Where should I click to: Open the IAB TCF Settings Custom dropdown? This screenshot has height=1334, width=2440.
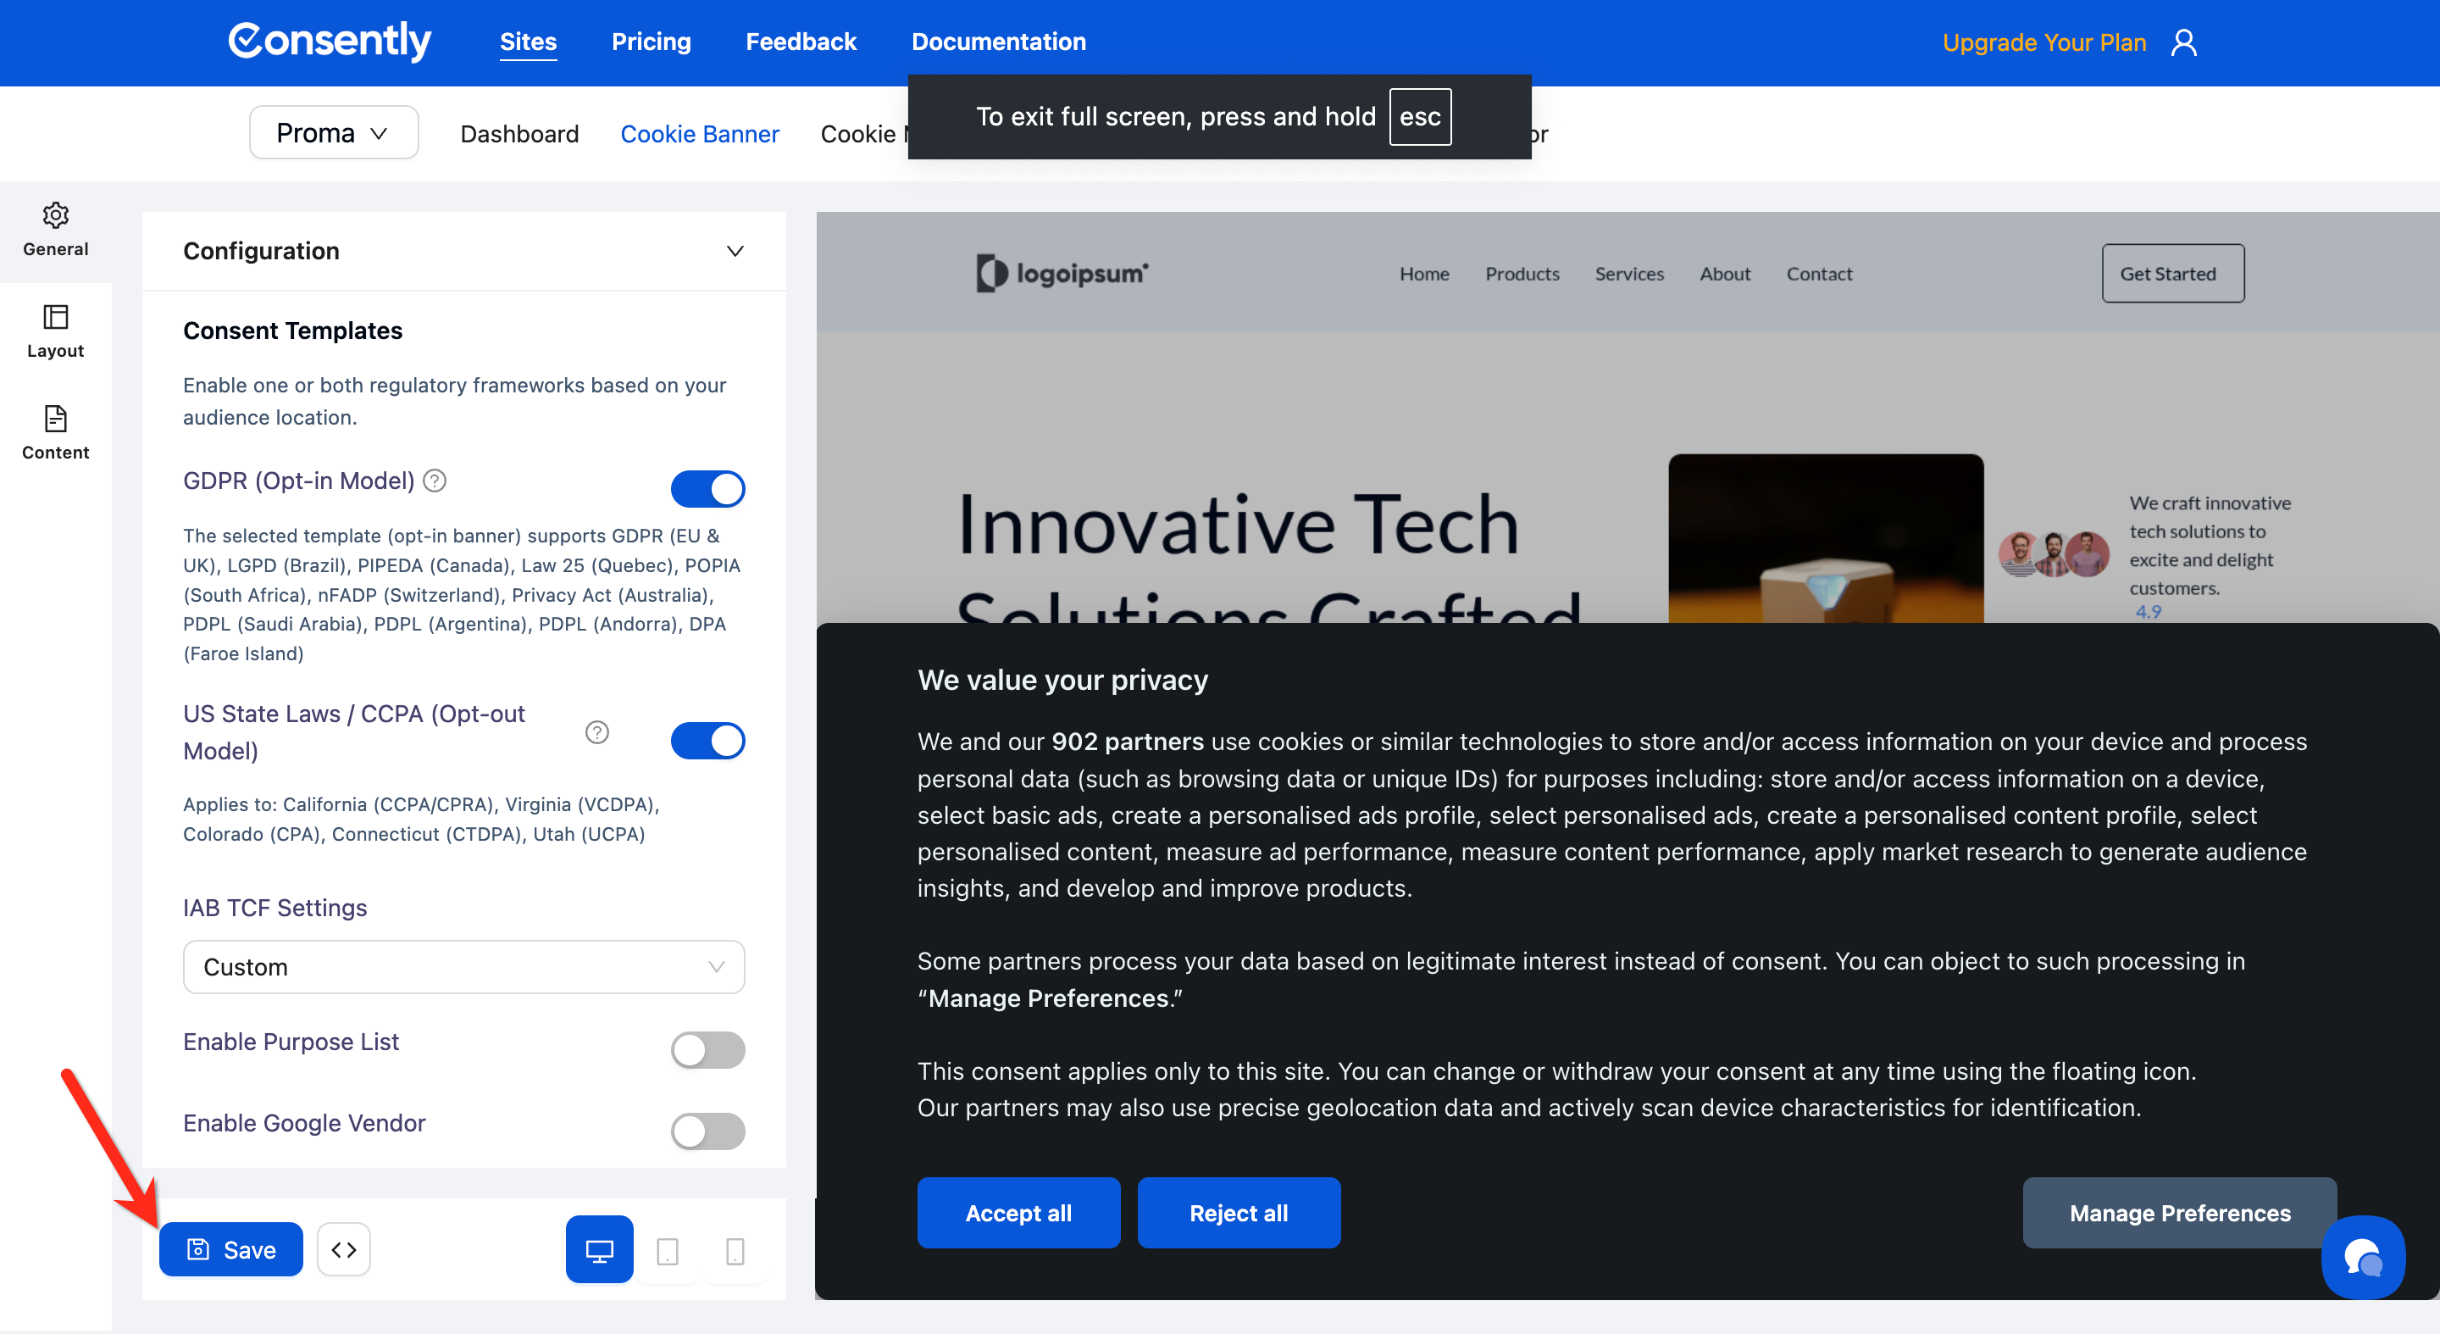[463, 966]
